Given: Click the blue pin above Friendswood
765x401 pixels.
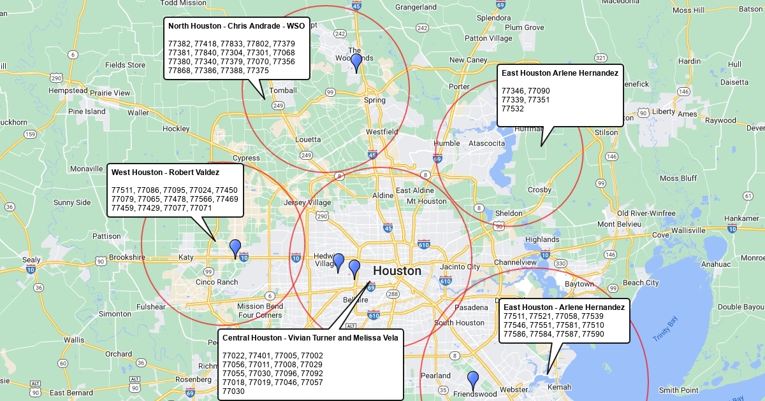Looking at the screenshot, I should 472,379.
